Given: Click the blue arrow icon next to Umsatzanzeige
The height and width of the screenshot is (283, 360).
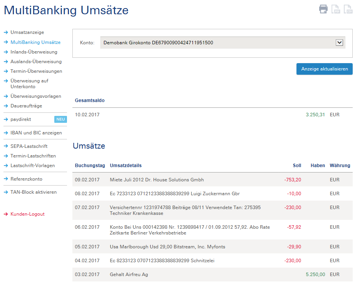Looking at the screenshot, I should 5,32.
